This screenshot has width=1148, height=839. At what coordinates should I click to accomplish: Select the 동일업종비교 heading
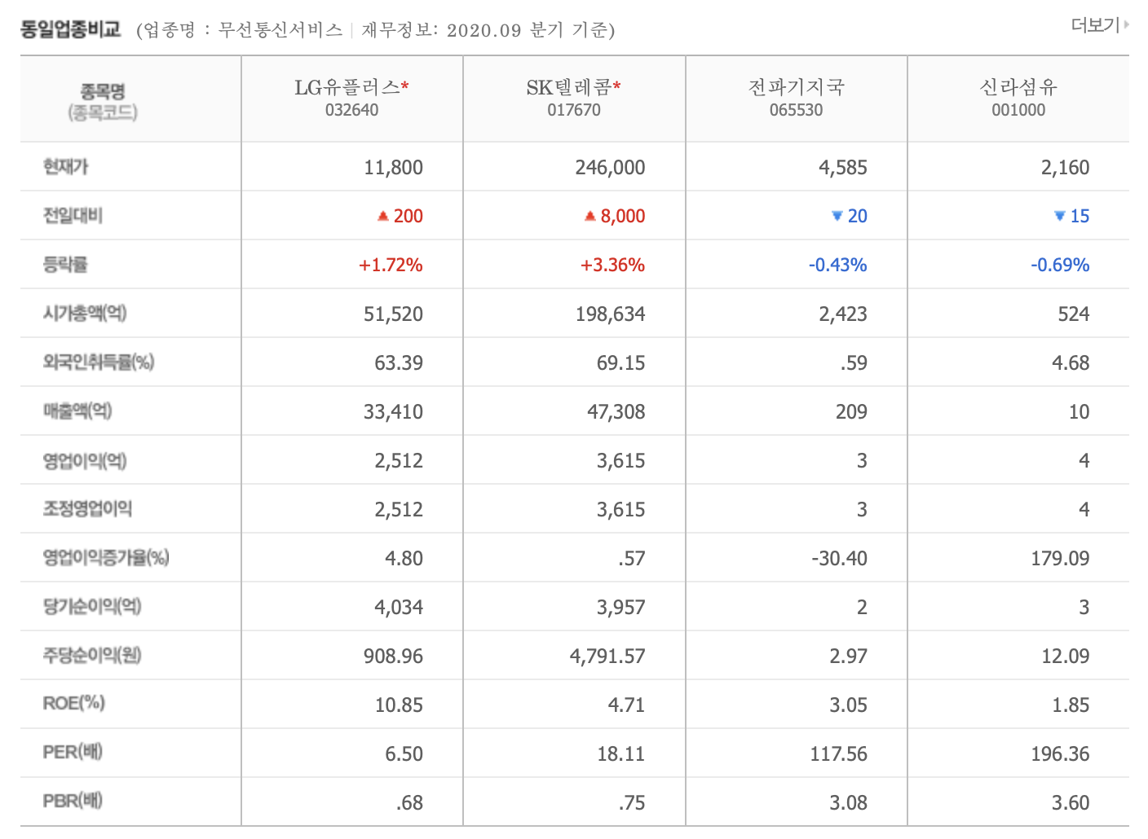(71, 30)
